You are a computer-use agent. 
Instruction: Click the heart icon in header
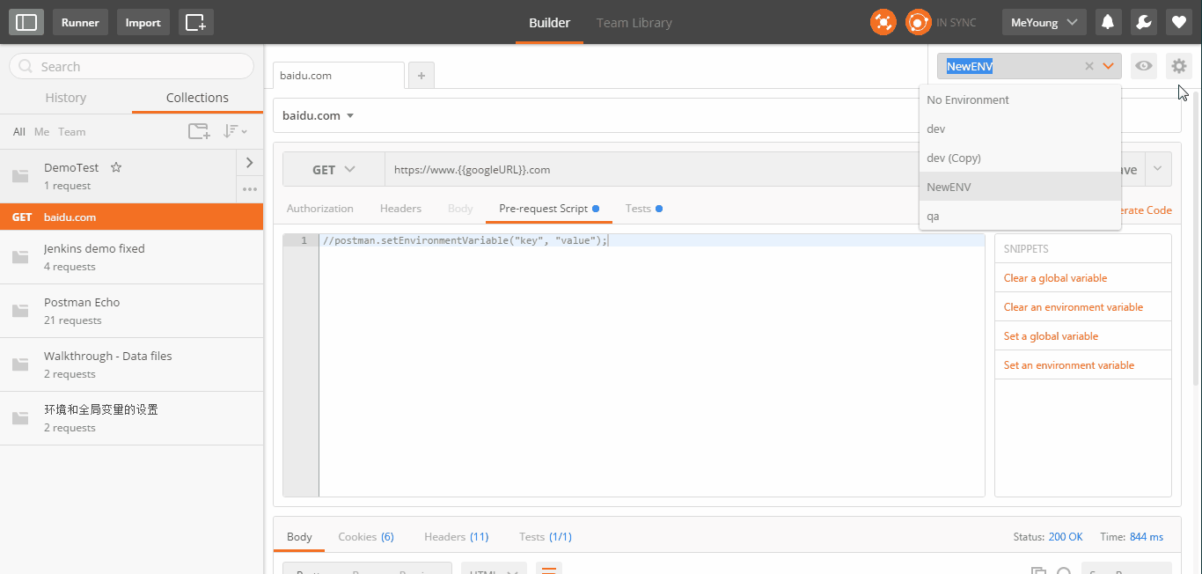pyautogui.click(x=1178, y=22)
